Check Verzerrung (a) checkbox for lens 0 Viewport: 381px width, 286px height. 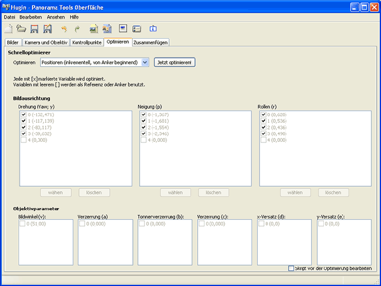point(82,224)
